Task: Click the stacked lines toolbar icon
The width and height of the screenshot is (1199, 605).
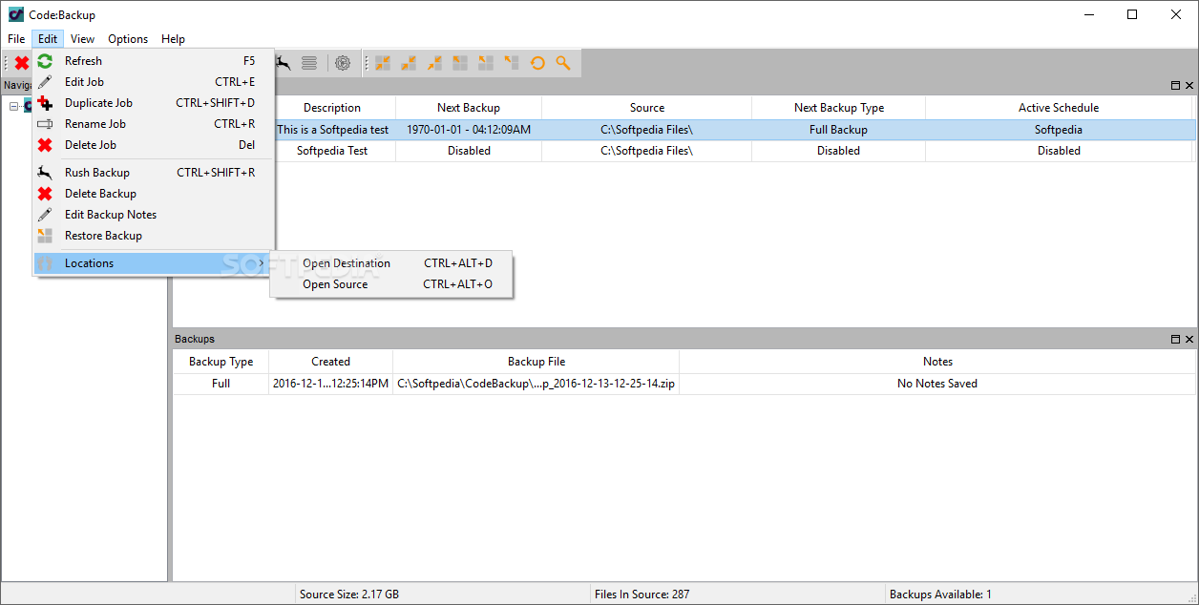Action: click(x=309, y=63)
